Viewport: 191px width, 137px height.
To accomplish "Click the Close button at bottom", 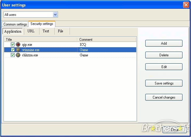I will click(175, 130).
